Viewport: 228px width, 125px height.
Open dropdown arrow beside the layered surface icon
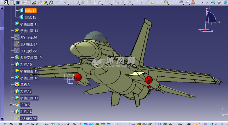pos(168,5)
